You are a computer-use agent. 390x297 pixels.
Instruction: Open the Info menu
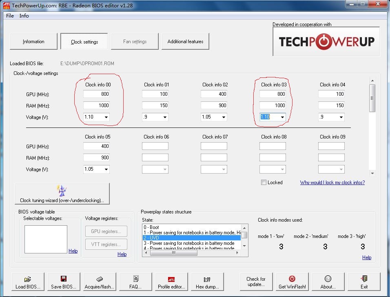tap(24, 15)
